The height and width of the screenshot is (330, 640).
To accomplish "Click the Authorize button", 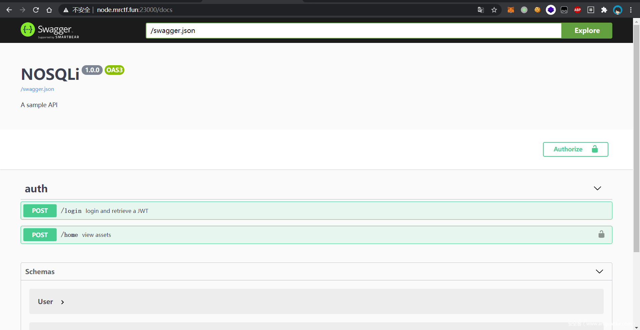I will click(x=576, y=149).
